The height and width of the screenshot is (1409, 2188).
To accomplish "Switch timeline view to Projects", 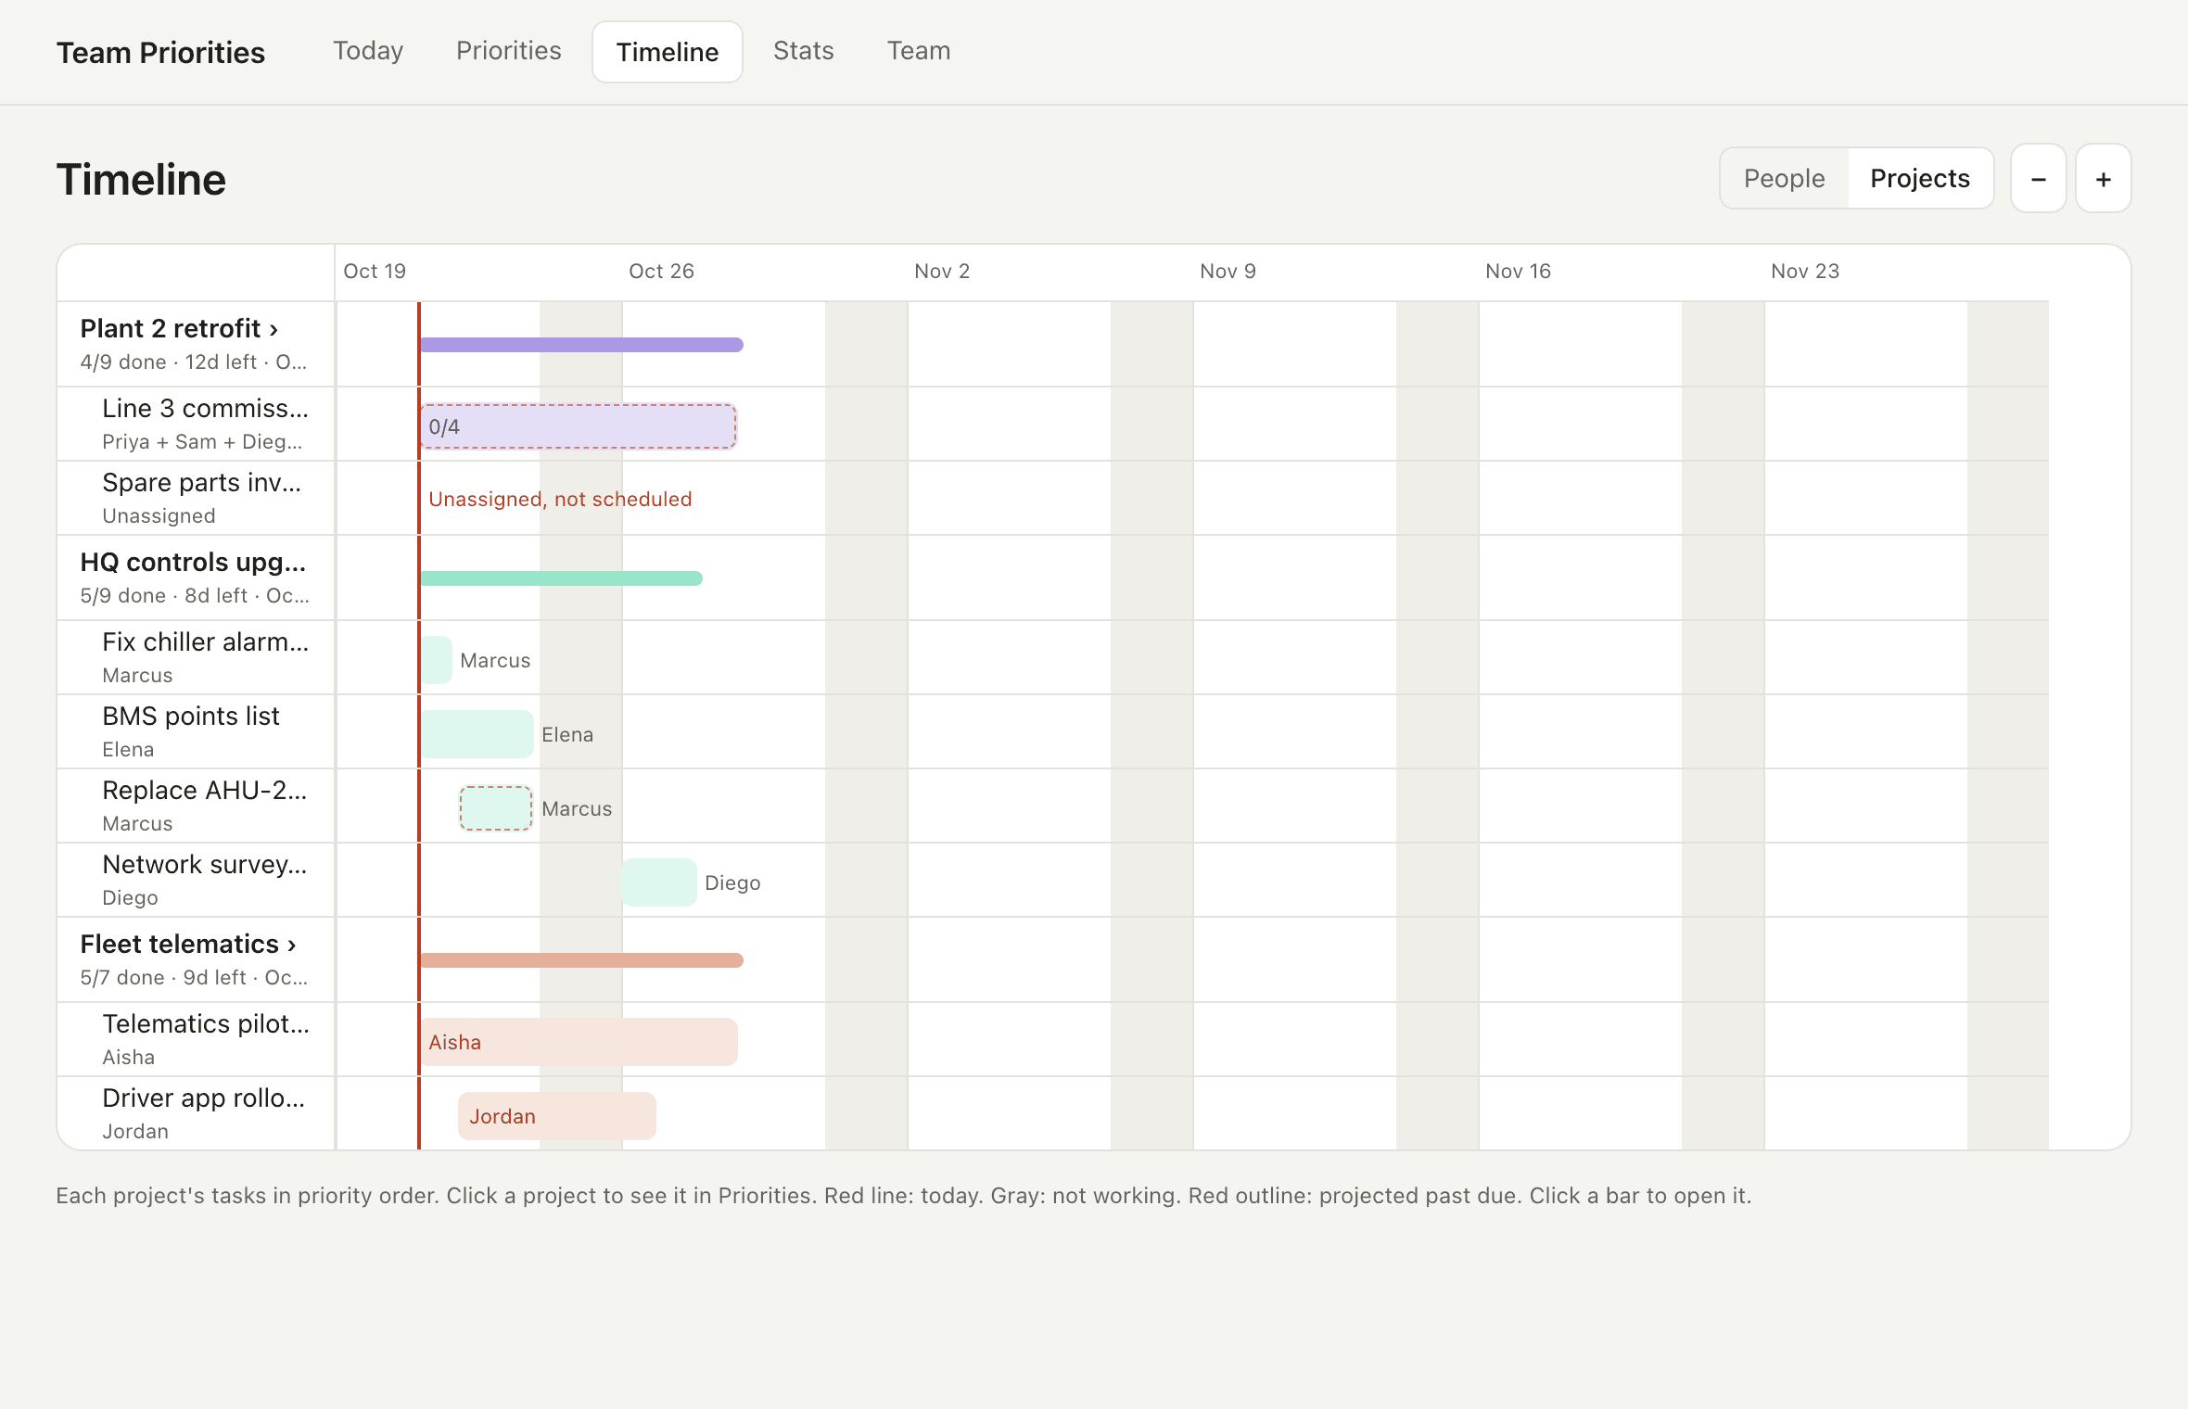I will pyautogui.click(x=1919, y=178).
